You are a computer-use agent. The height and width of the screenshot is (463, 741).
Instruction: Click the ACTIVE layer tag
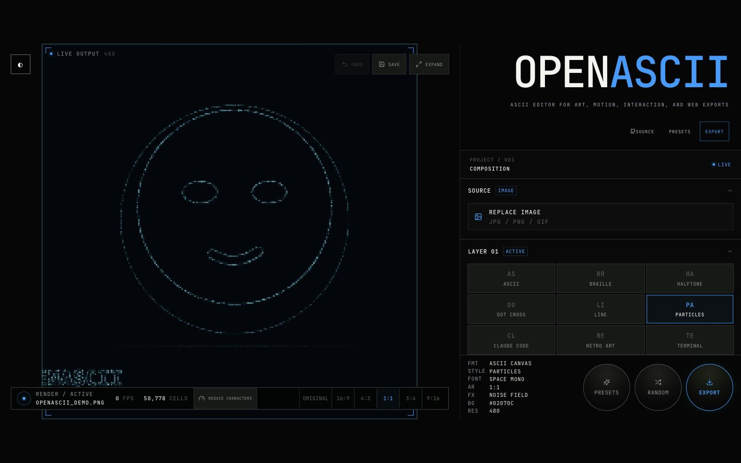click(x=515, y=252)
